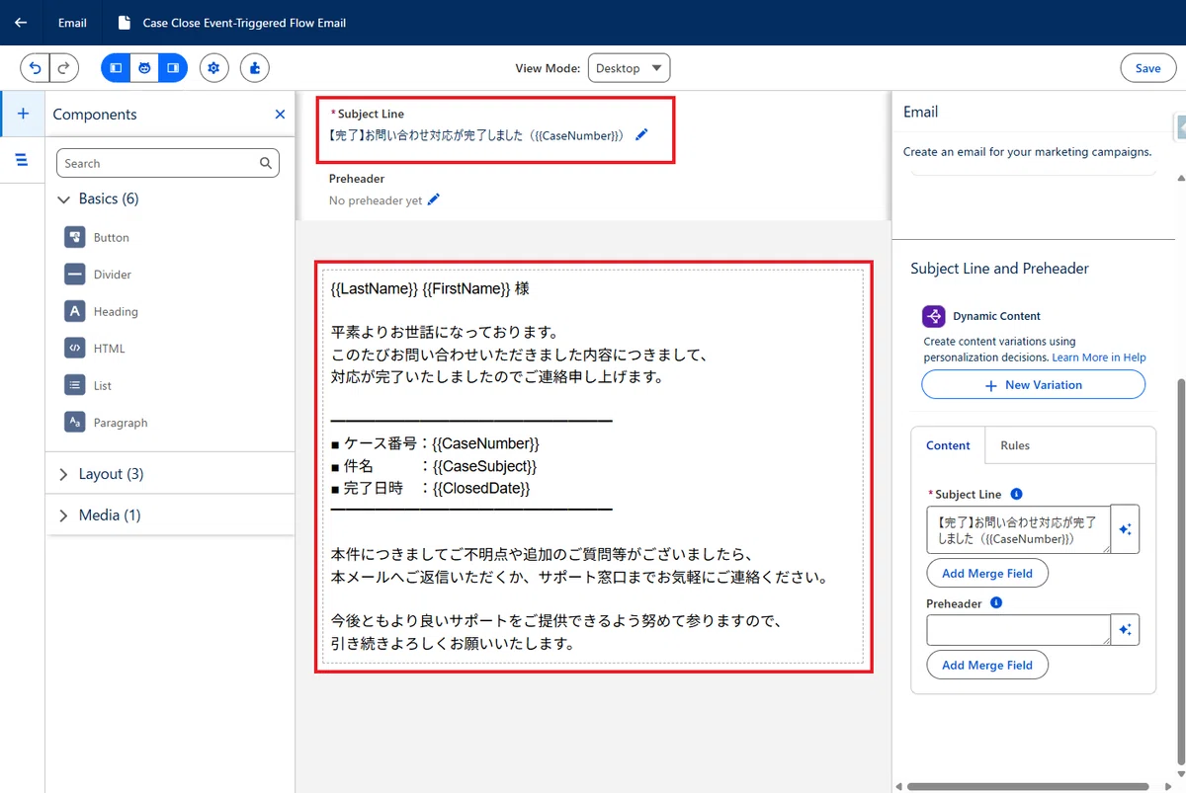Click the Subject Line text area
This screenshot has width=1186, height=793.
click(1018, 529)
